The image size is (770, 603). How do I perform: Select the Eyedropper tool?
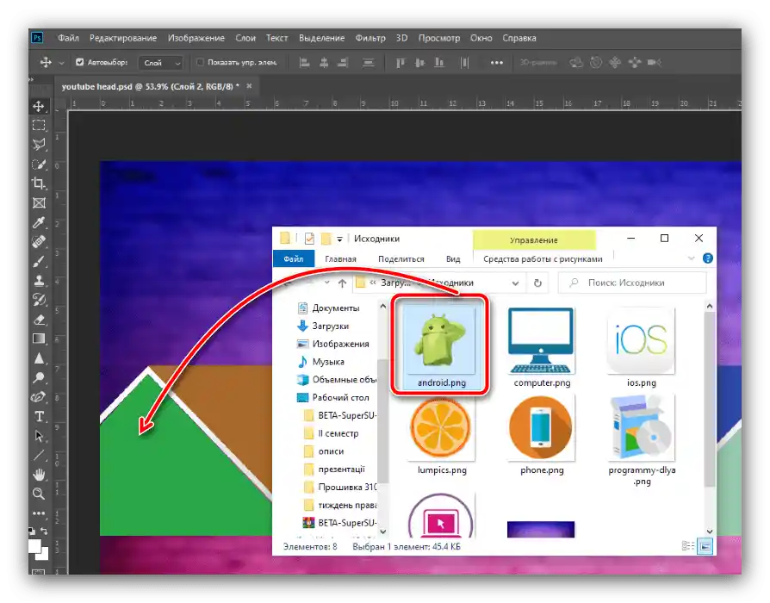[x=39, y=222]
